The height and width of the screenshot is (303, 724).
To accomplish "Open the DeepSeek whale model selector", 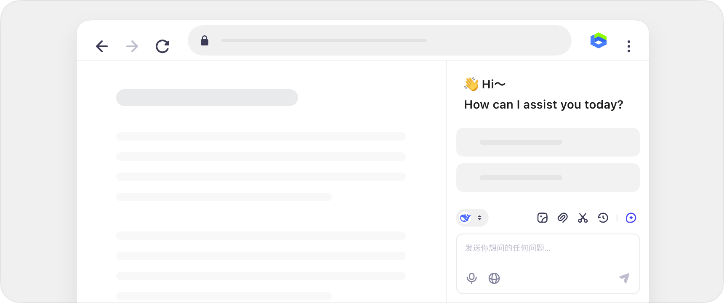I will 466,218.
